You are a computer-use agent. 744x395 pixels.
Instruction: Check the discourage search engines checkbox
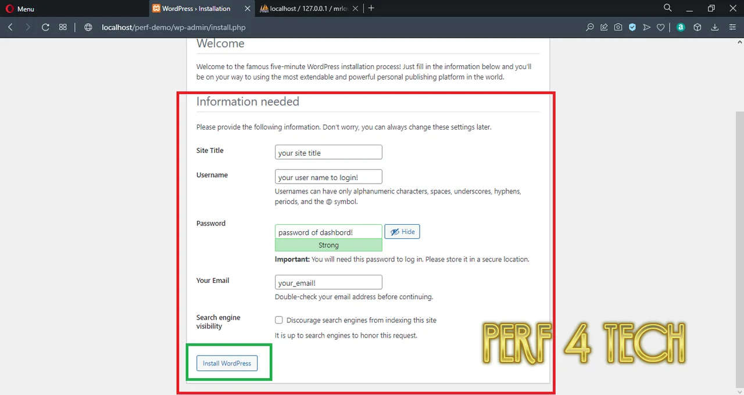coord(279,320)
